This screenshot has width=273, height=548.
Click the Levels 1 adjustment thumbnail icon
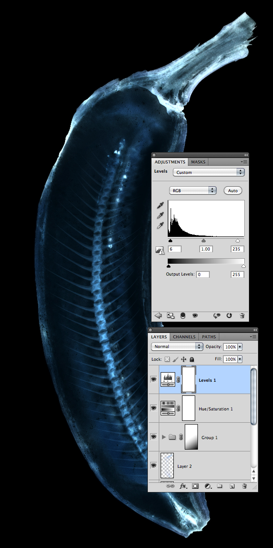(x=168, y=379)
